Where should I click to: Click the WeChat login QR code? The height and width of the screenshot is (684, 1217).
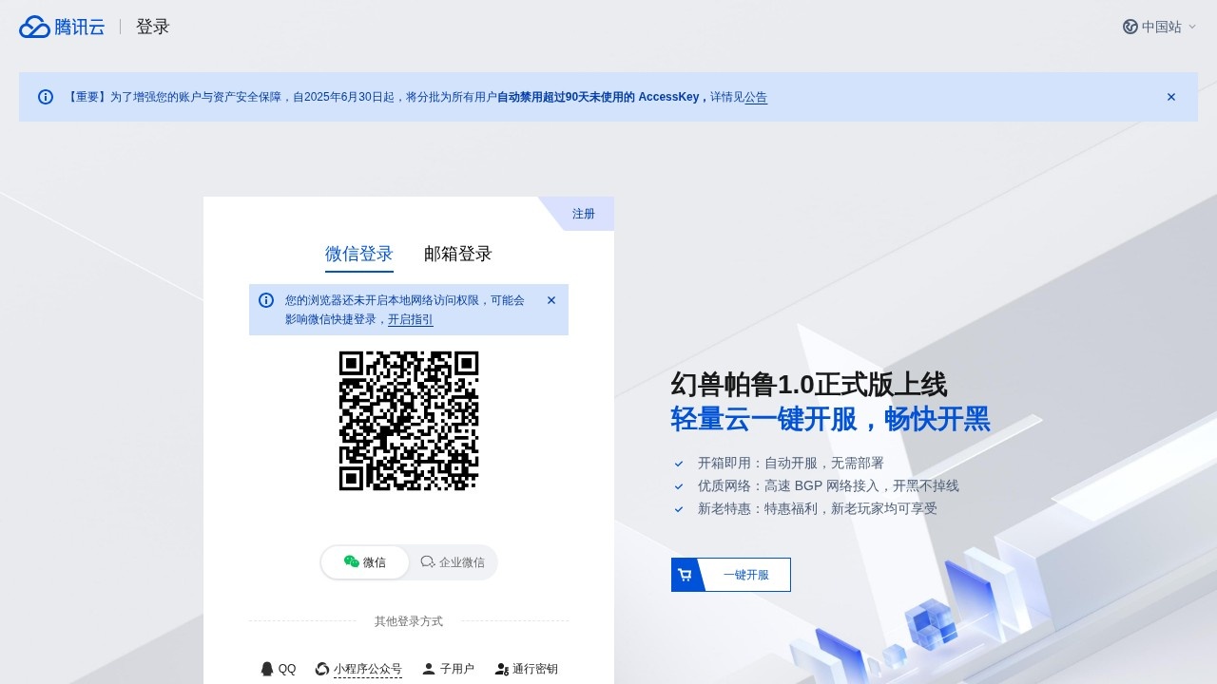[409, 421]
